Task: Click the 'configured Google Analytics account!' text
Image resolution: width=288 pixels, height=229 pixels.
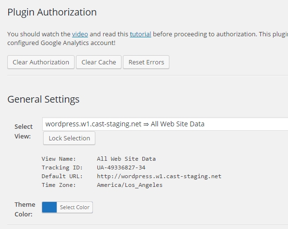Action: pos(61,43)
